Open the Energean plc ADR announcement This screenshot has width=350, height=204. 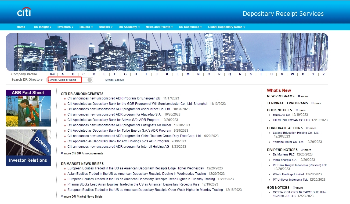[113, 98]
